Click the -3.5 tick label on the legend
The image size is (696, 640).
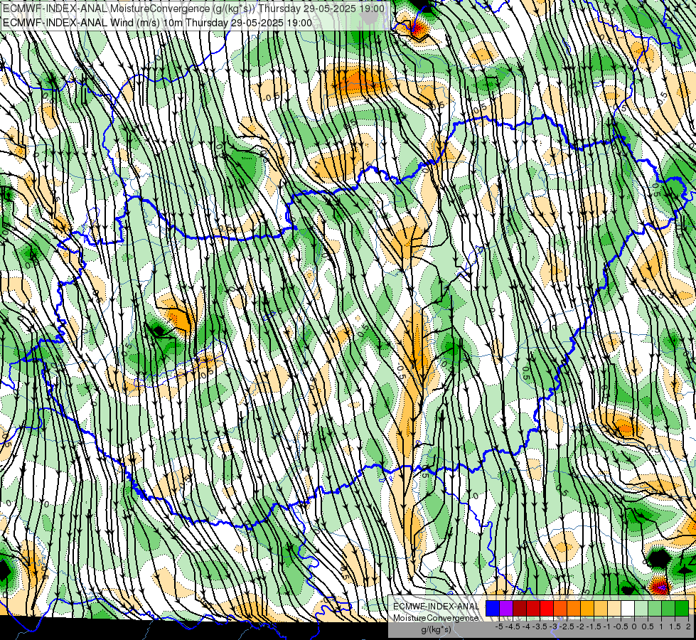coord(540,626)
